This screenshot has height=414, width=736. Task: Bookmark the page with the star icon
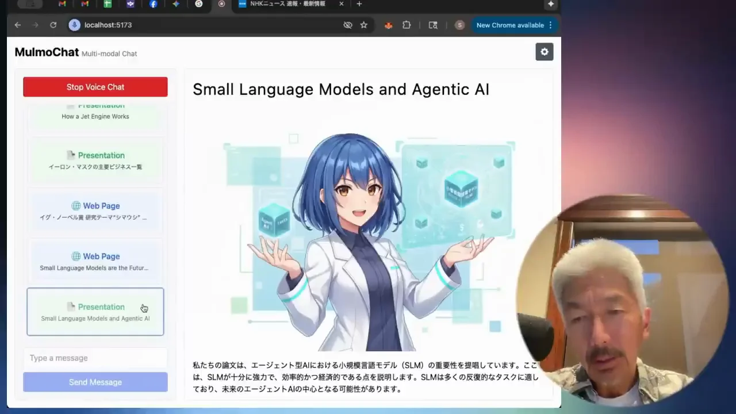363,25
